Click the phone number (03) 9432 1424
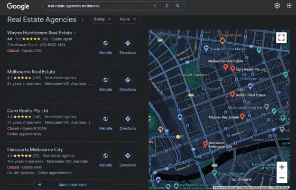This screenshot has width=296, height=190. point(53,45)
